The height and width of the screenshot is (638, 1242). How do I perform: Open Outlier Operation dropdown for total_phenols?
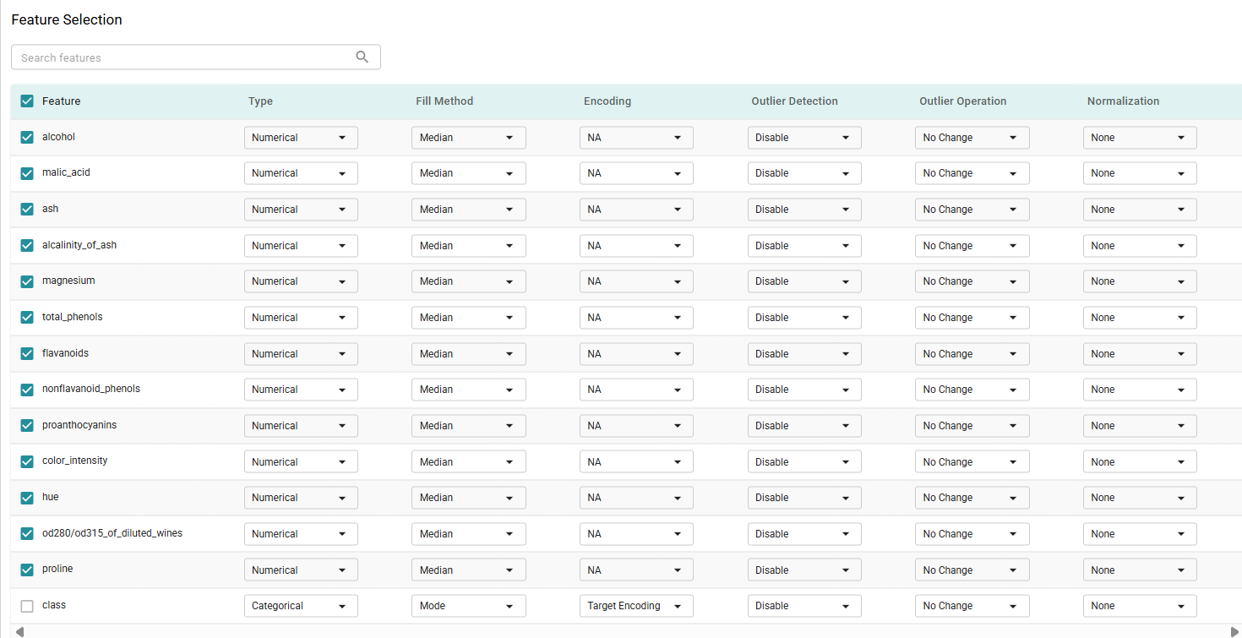click(x=972, y=318)
